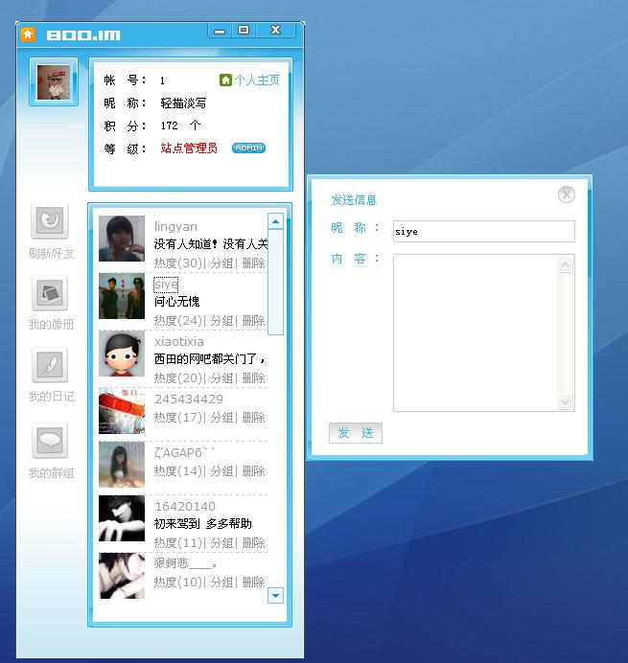Select friend name xiaotixia
The width and height of the screenshot is (628, 663).
[x=179, y=341]
